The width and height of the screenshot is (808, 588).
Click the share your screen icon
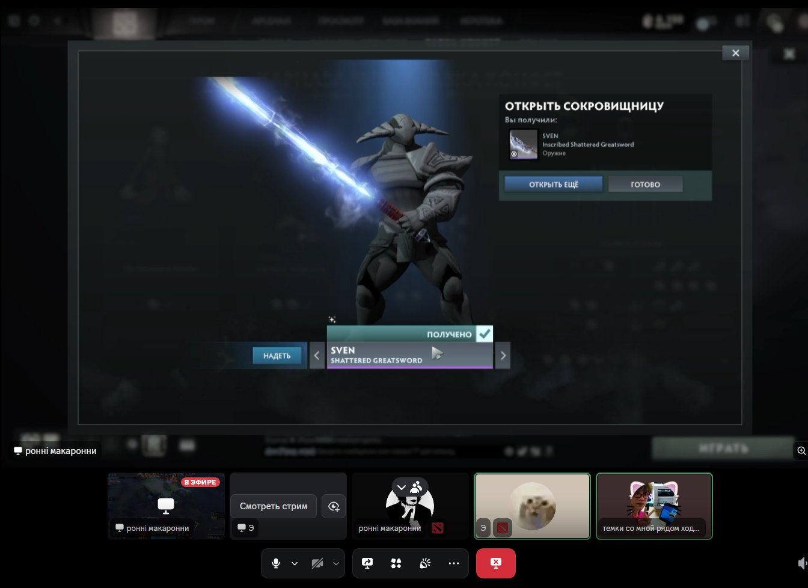coord(367,563)
